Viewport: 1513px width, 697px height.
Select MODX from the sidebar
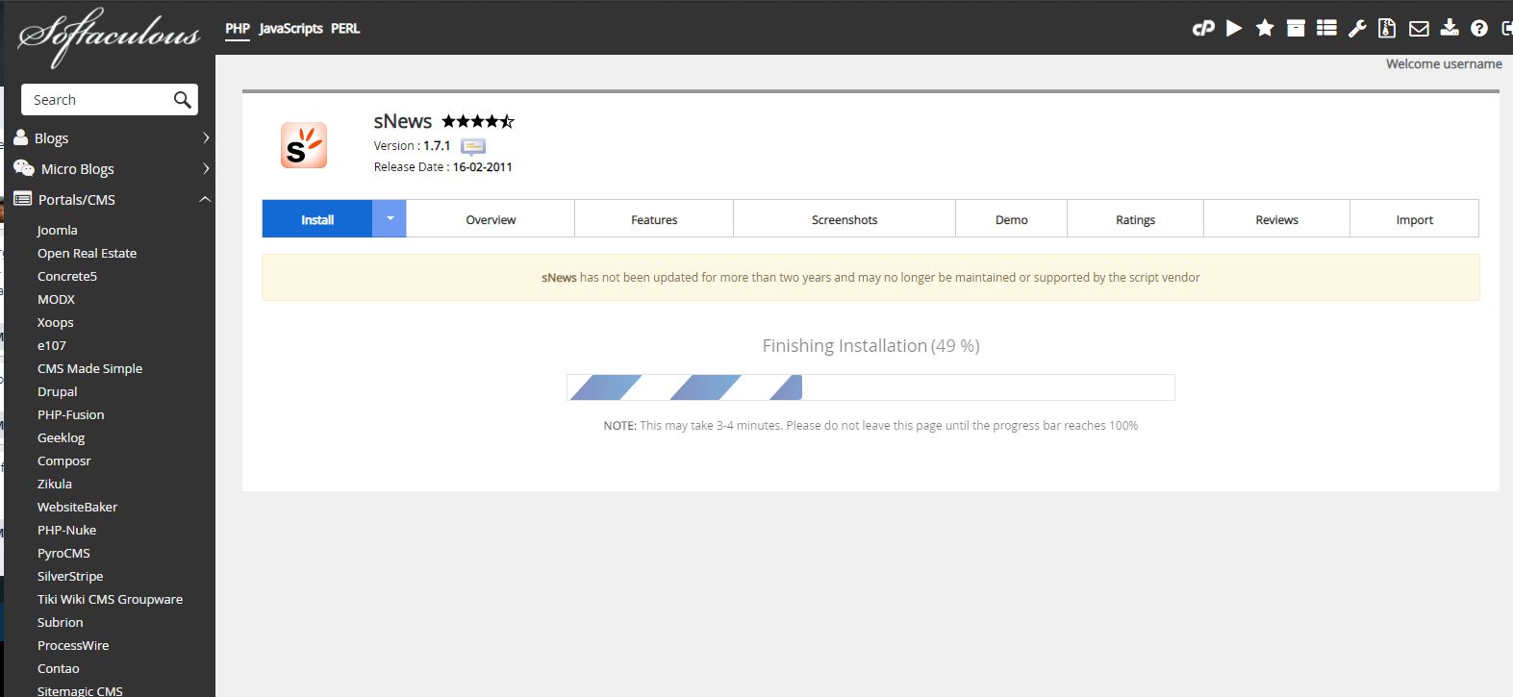point(56,299)
